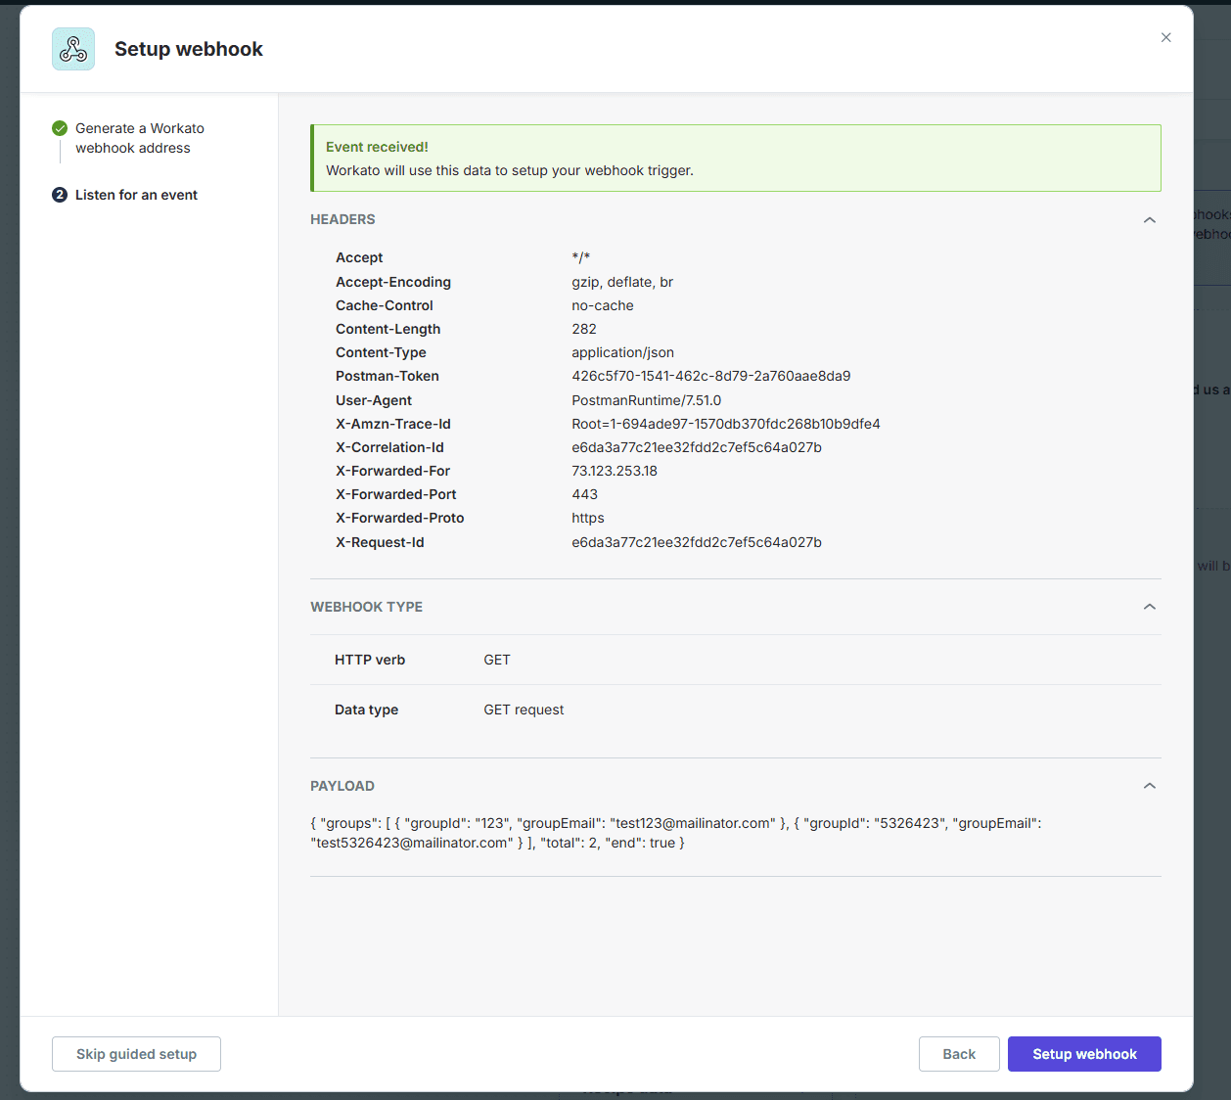The width and height of the screenshot is (1231, 1100).
Task: Select Skip guided setup
Action: click(136, 1054)
